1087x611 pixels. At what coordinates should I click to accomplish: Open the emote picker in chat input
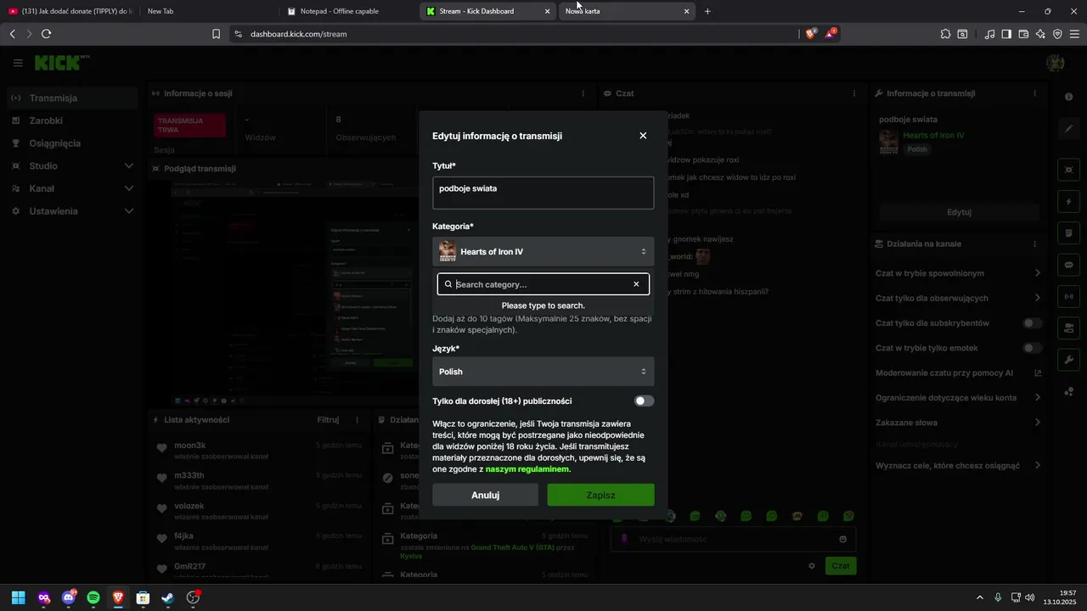[x=842, y=539]
